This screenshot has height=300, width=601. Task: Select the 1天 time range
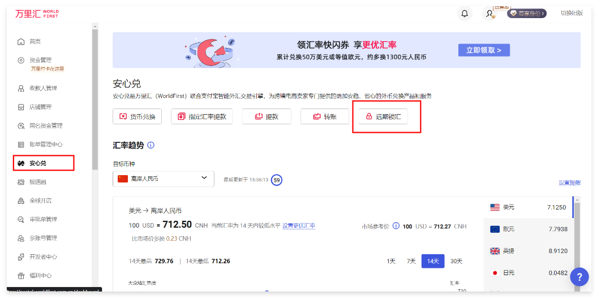pos(391,261)
